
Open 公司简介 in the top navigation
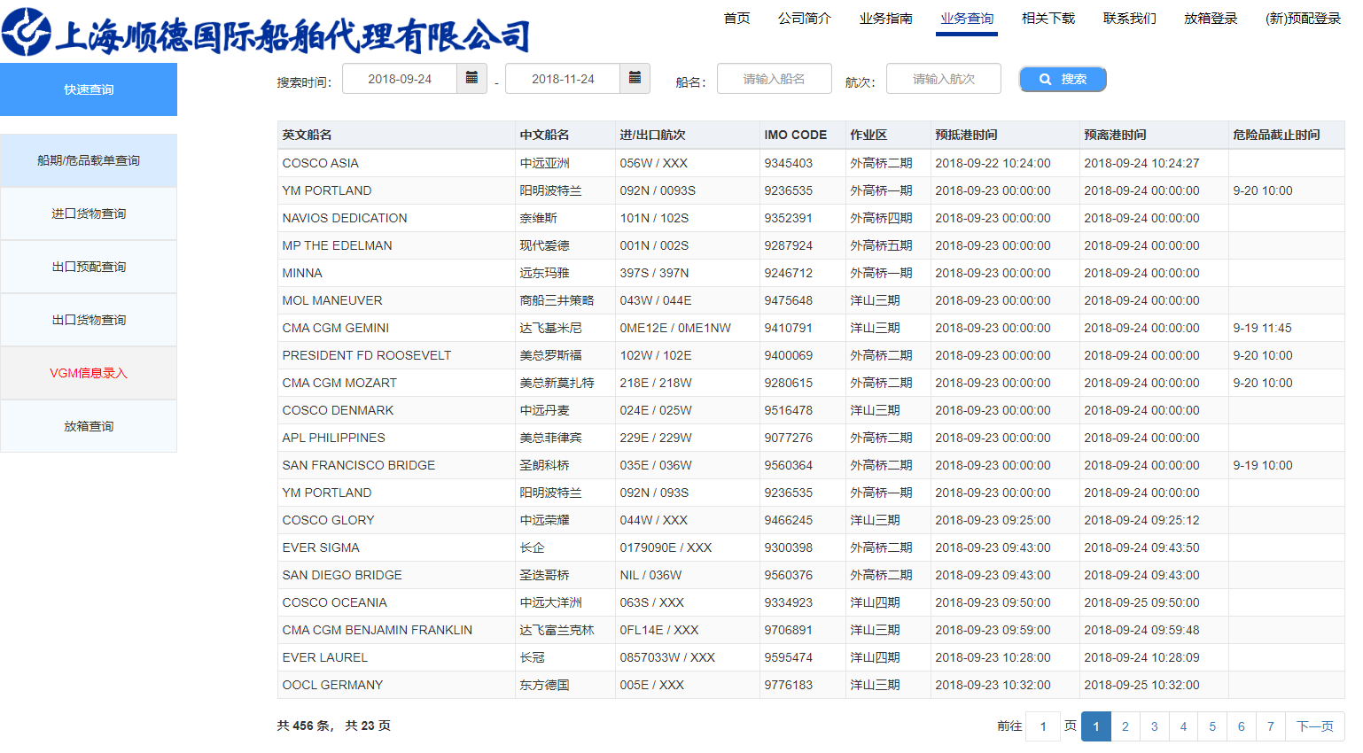804,19
